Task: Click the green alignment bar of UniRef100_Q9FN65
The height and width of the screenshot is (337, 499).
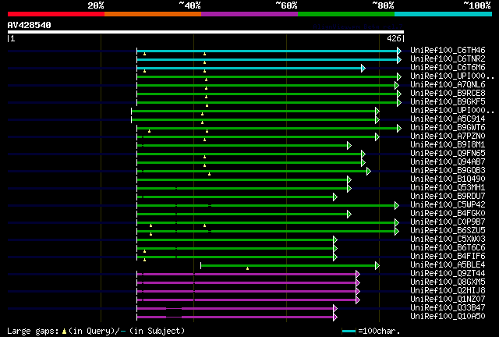Action: coord(249,154)
